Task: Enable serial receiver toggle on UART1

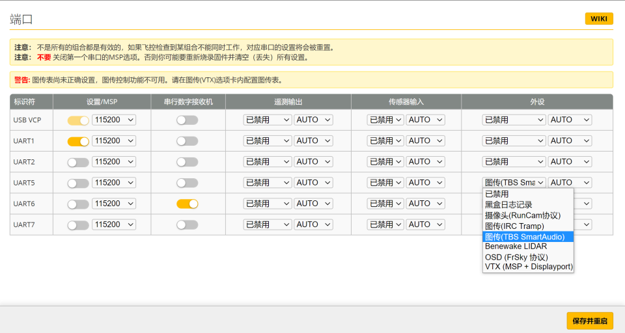Action: [x=187, y=141]
